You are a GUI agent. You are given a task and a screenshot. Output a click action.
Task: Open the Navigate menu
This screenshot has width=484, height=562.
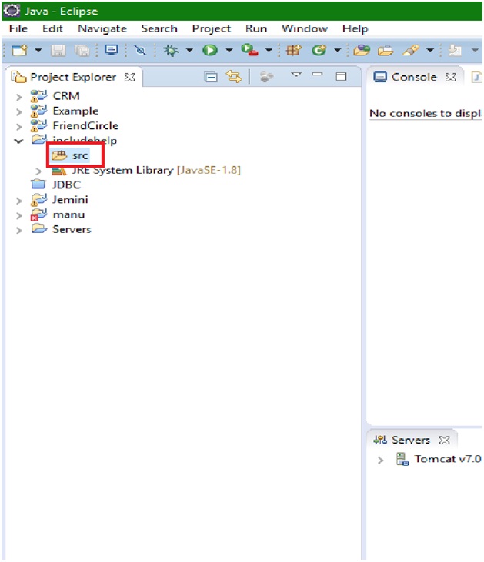102,28
